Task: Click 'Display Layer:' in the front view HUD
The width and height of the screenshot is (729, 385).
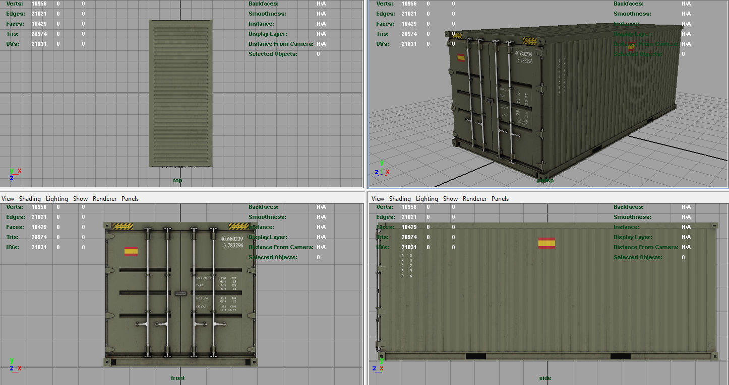Action: click(x=268, y=237)
